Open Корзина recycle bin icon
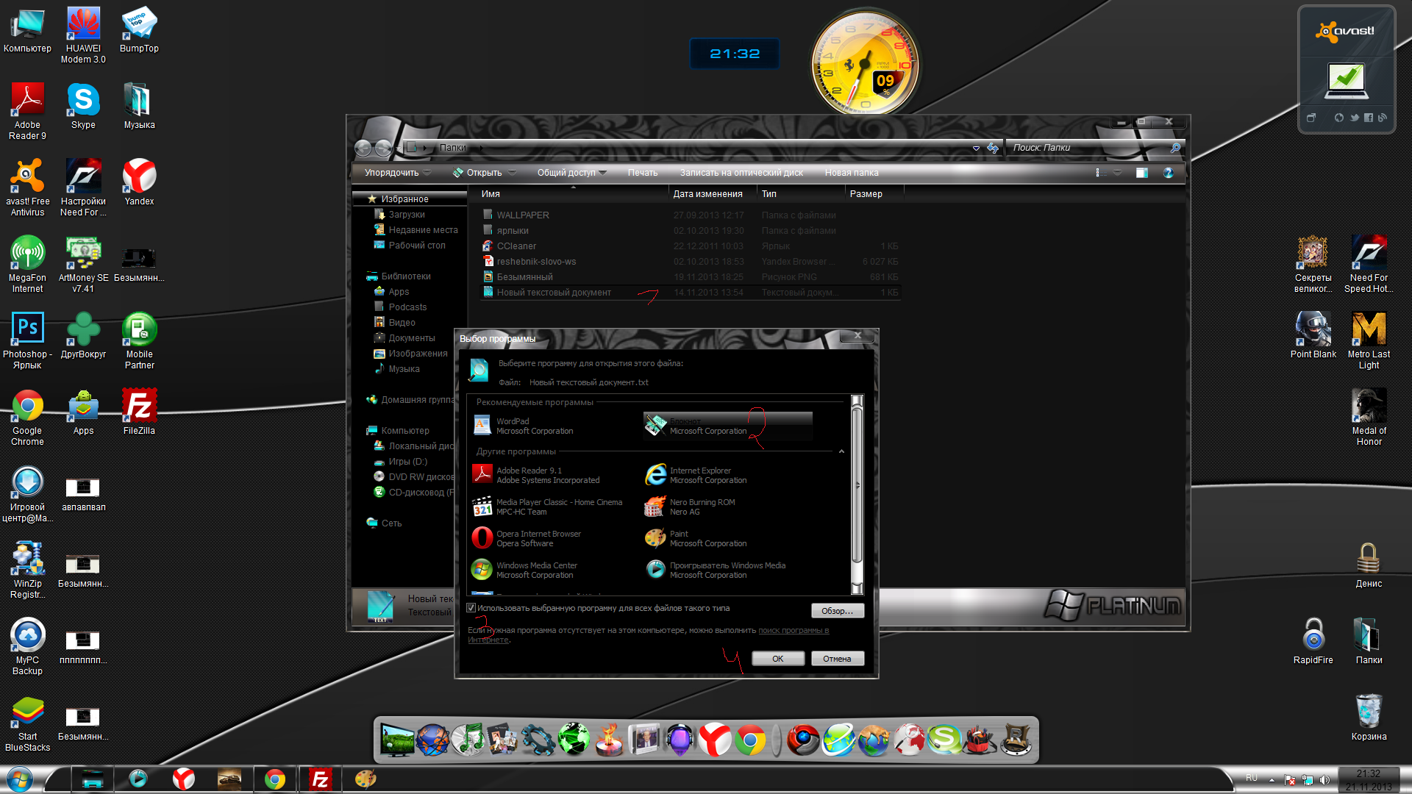 click(x=1369, y=717)
